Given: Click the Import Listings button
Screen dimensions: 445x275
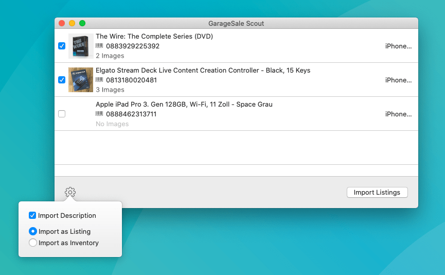Looking at the screenshot, I should click(377, 192).
